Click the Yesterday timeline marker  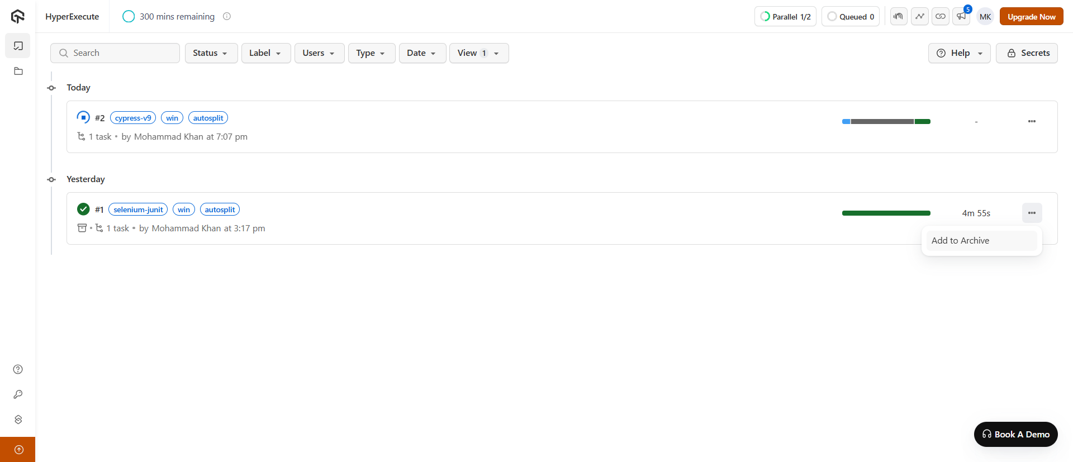pyautogui.click(x=51, y=179)
